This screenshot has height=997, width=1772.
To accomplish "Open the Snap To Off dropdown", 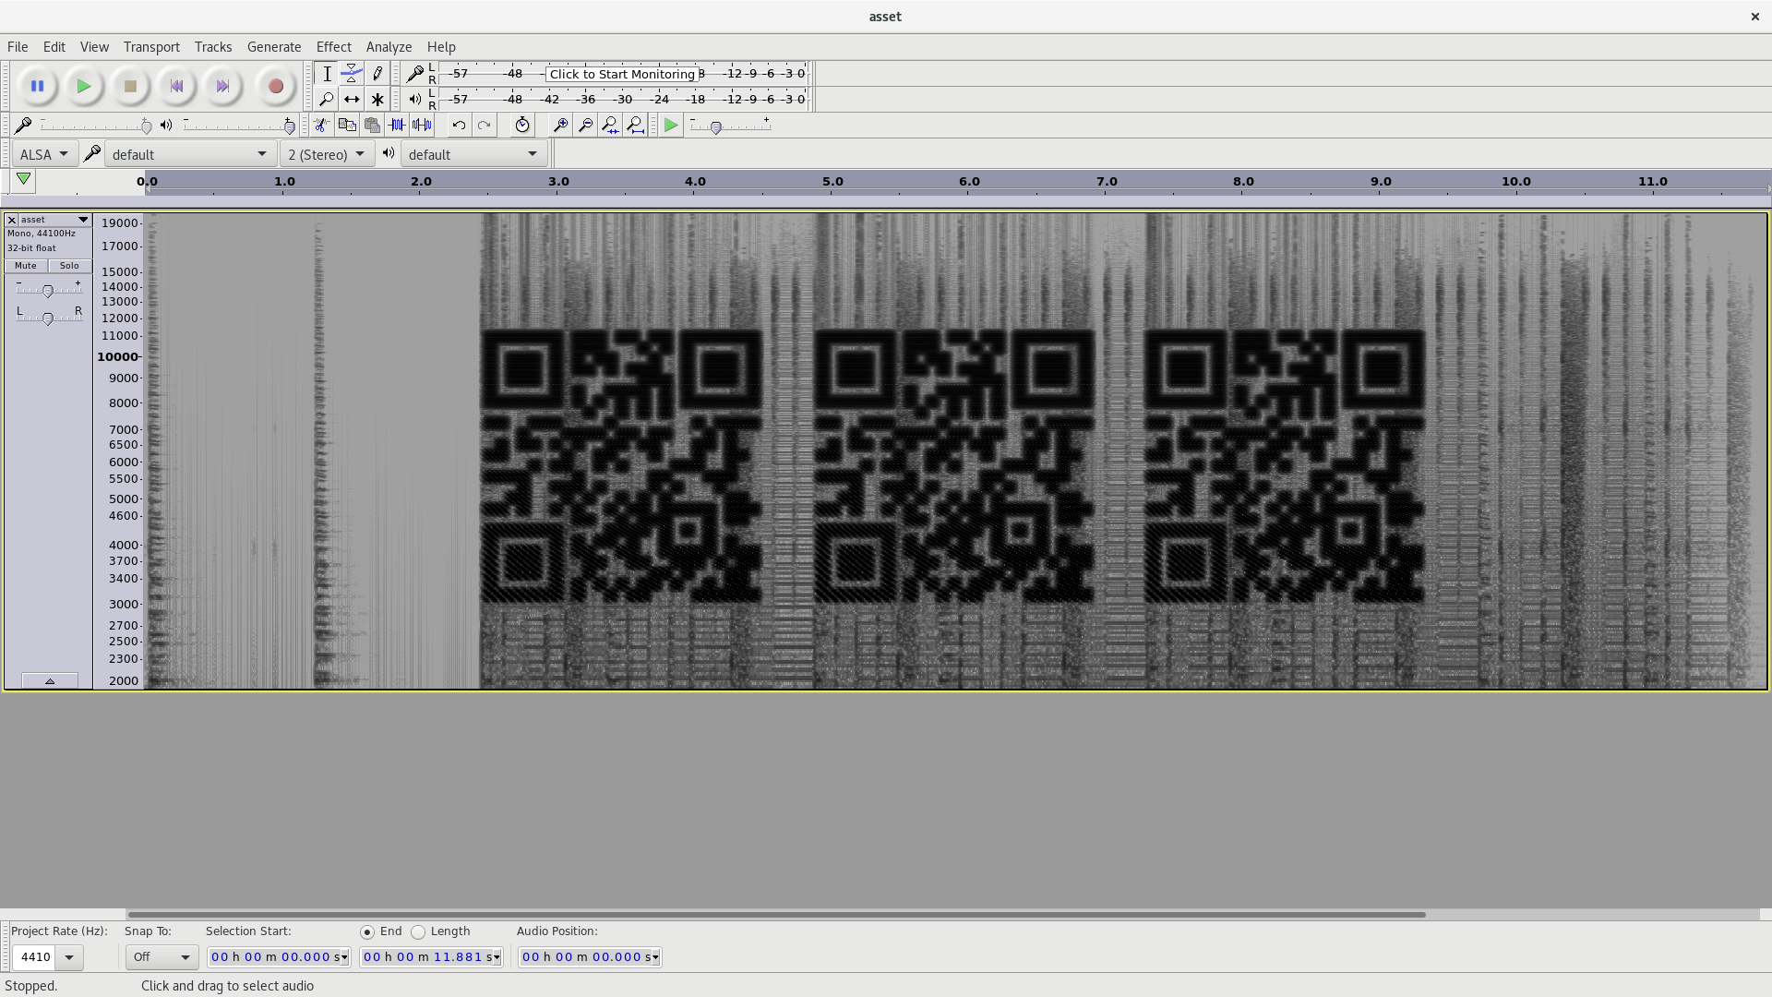I will click(x=162, y=957).
